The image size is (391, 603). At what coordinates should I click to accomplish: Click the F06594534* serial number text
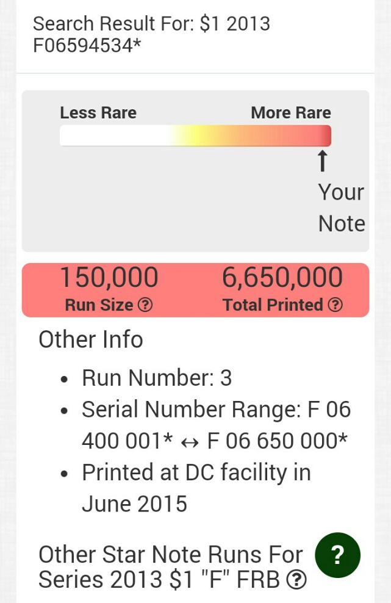coord(87,45)
